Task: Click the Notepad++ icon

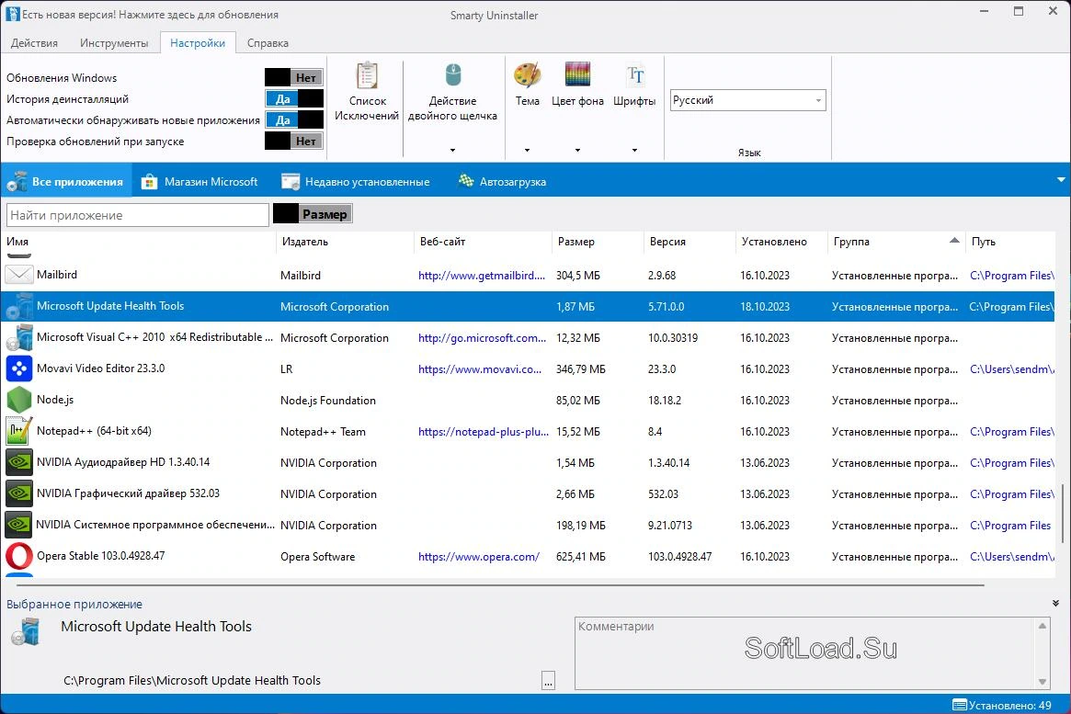Action: coord(19,431)
